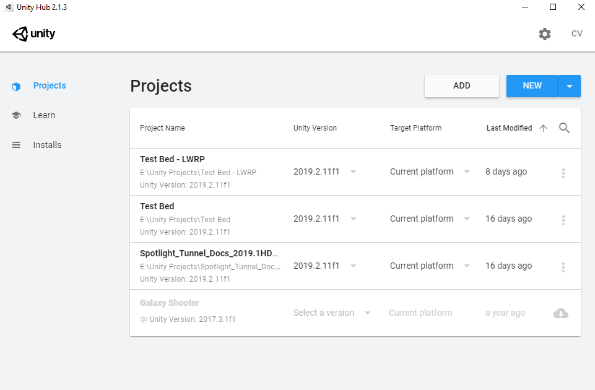Switch to the Learn section

point(44,115)
